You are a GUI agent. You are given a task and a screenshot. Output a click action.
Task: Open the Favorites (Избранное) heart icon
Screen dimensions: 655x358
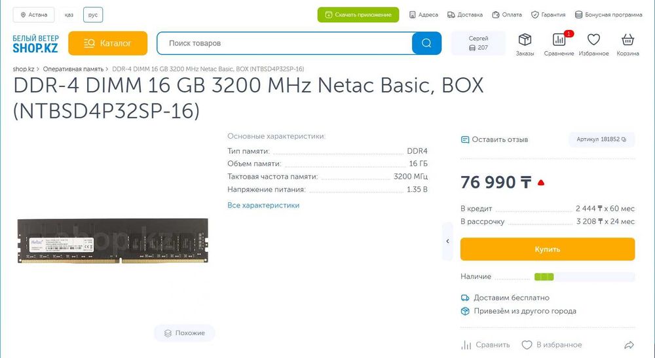pyautogui.click(x=593, y=41)
